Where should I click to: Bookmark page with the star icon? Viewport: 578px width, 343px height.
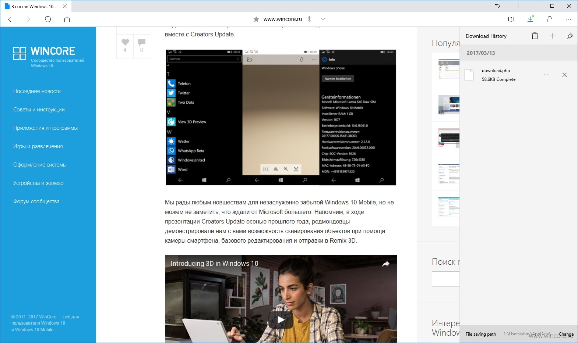pos(256,19)
